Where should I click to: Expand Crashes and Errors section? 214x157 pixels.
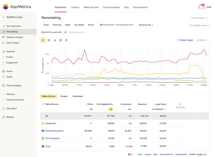13,100
